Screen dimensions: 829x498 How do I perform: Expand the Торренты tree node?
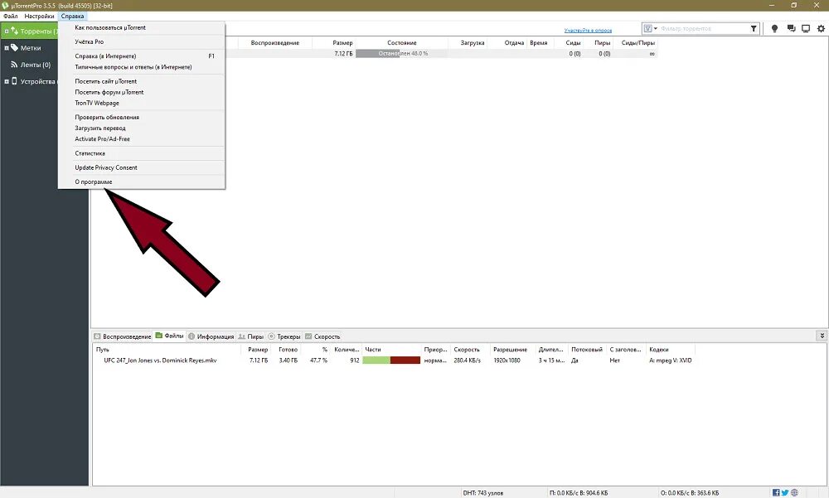pyautogui.click(x=7, y=31)
